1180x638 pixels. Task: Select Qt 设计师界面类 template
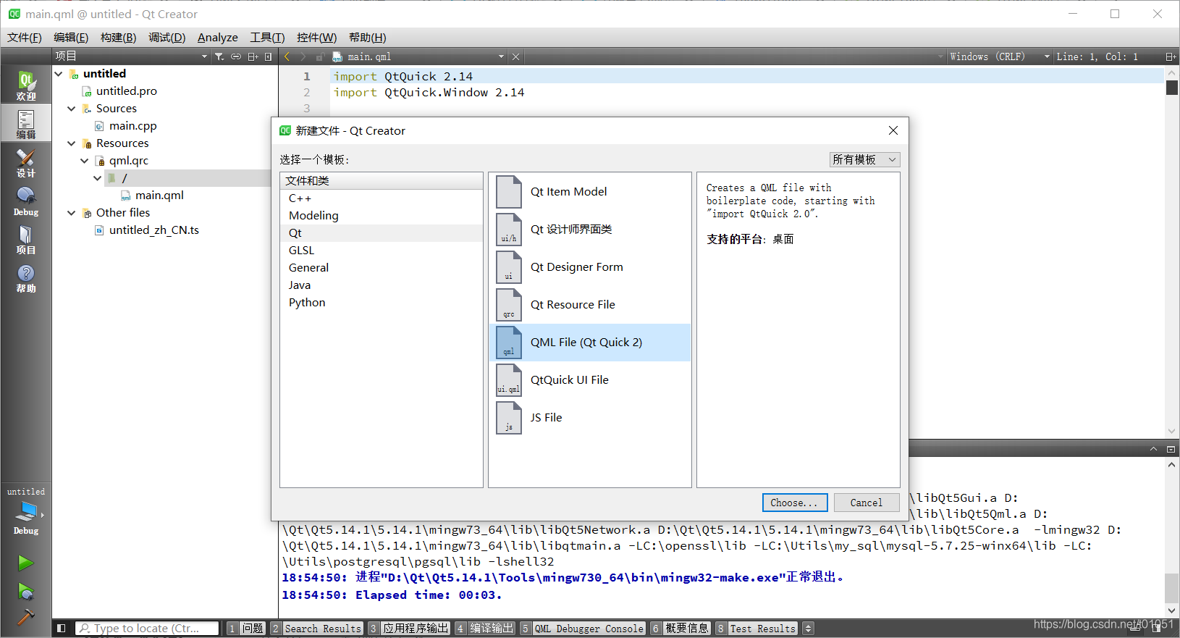[x=590, y=230]
